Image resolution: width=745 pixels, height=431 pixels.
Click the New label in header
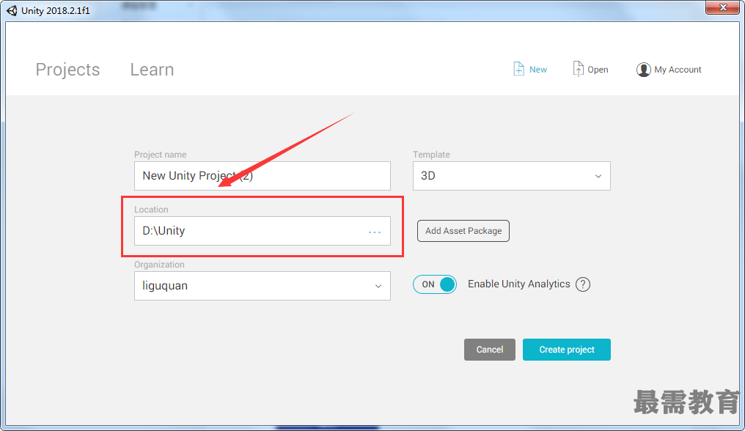(x=537, y=70)
